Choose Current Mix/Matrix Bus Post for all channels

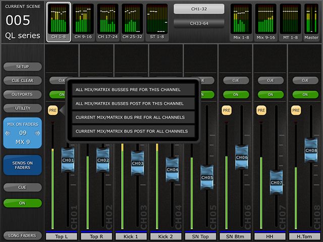pyautogui.click(x=132, y=131)
